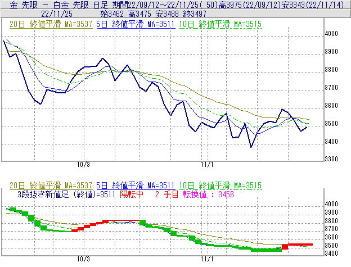Select the opening value 始3462
Screen dimensions: 351x267
tap(112, 14)
